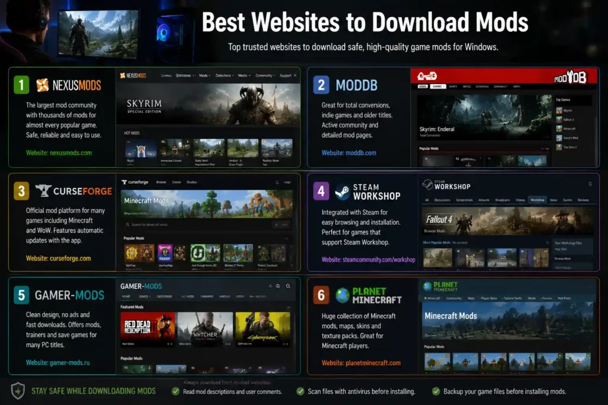The width and height of the screenshot is (608, 405).
Task: Click the Planet Minecraft globe in card 6
Action: [343, 295]
